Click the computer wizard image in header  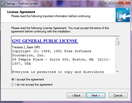[123, 15]
